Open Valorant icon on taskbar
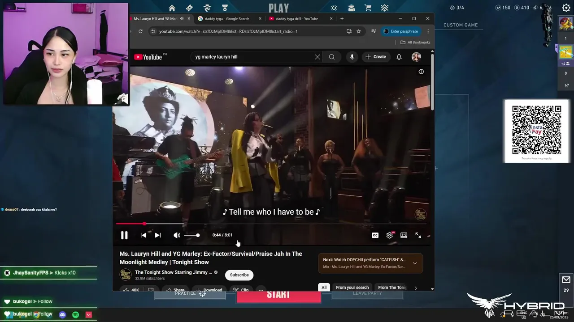The image size is (574, 322). coord(89,315)
